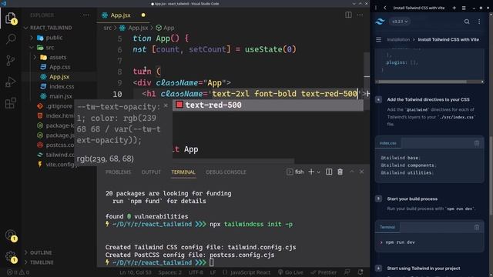Split the terminal pane
The image size is (493, 277).
pyautogui.click(x=329, y=172)
